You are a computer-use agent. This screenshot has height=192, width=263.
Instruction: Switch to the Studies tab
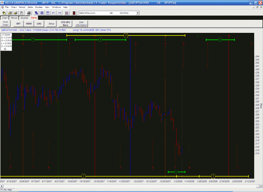tap(24, 18)
